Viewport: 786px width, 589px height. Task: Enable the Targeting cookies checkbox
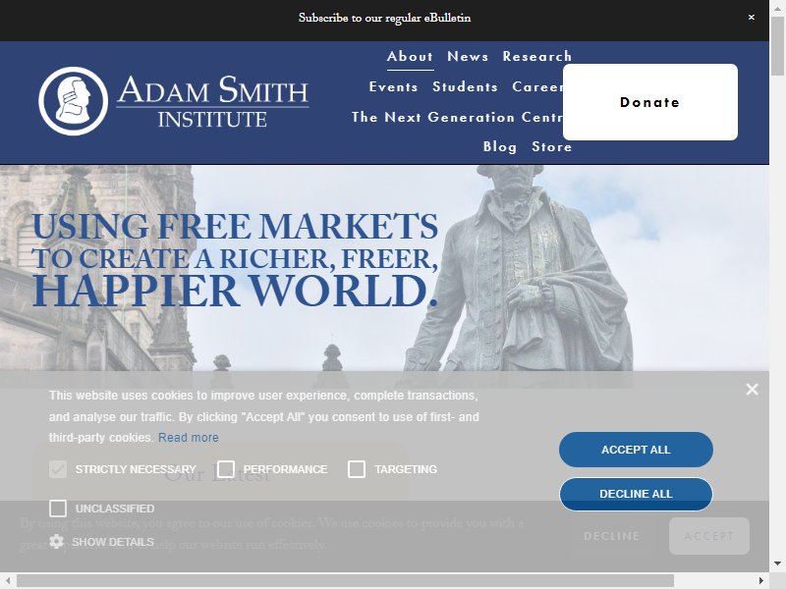(357, 469)
